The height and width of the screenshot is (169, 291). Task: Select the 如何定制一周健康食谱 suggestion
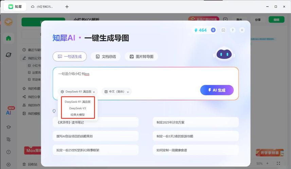pyautogui.click(x=196, y=150)
